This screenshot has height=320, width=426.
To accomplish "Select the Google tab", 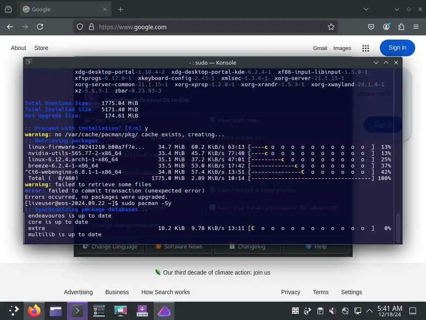I will click(x=65, y=9).
